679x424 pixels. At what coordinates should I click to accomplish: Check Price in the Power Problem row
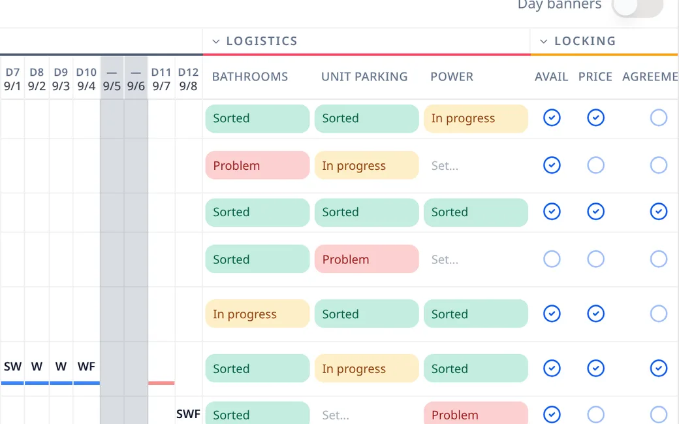click(x=596, y=414)
